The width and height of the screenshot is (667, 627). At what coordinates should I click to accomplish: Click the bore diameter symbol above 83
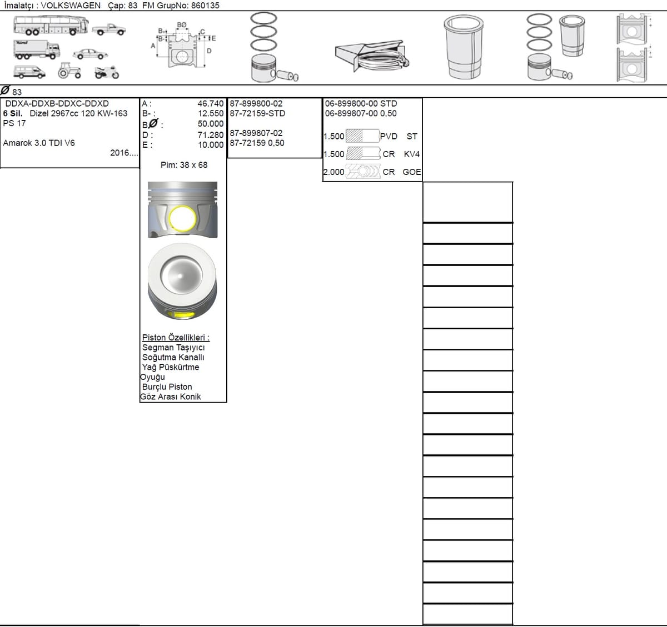5,89
